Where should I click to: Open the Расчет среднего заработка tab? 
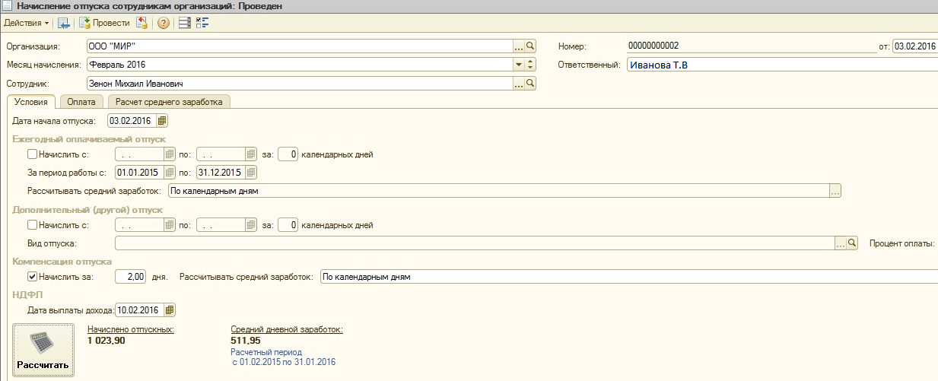[x=169, y=102]
